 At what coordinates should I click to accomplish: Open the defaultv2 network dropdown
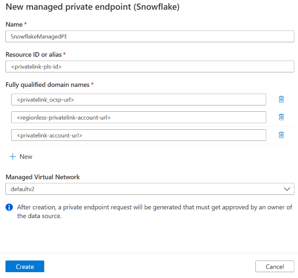(x=145, y=189)
